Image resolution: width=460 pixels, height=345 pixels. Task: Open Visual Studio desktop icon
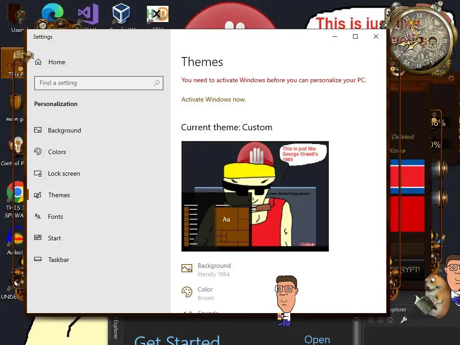click(88, 15)
